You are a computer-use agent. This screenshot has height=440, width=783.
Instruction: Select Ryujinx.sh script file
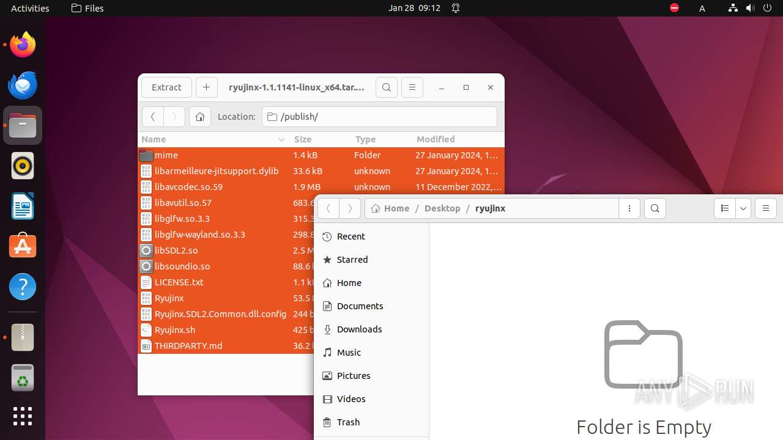point(226,330)
